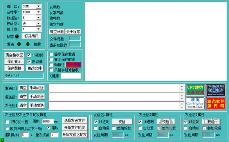The image size is (229, 142).
Task: Click the 超时时间 input field
Action: pyautogui.click(x=25, y=135)
